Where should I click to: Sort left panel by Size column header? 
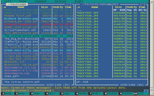click(45, 7)
